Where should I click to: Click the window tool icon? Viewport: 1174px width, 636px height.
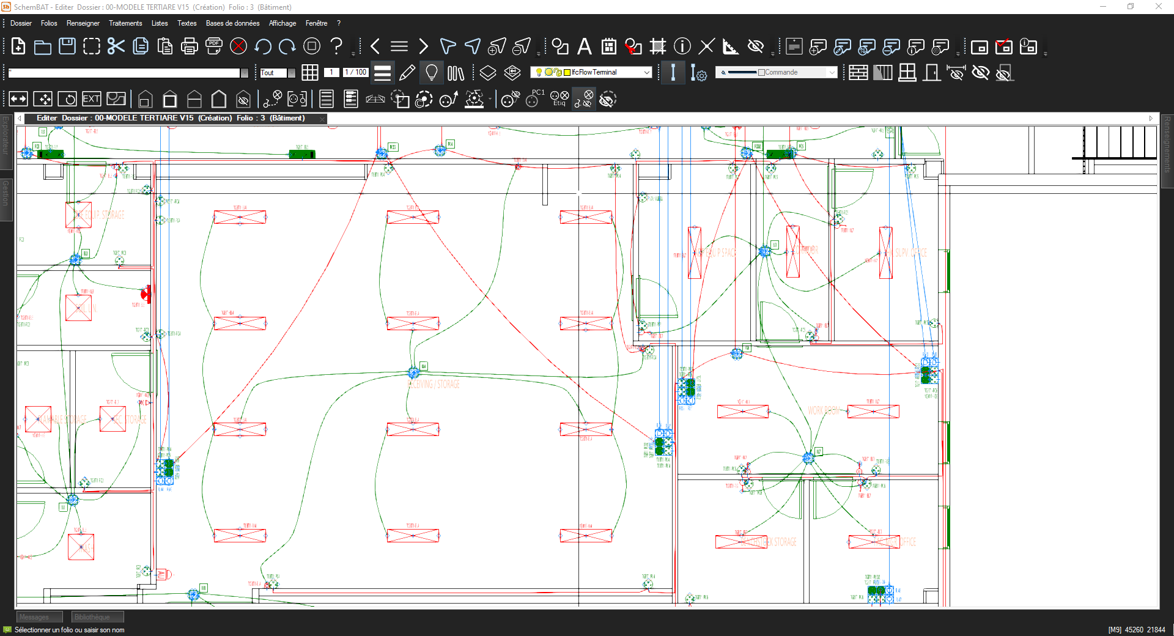[907, 73]
